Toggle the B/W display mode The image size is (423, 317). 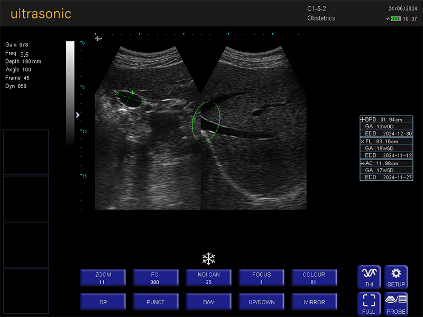pyautogui.click(x=208, y=302)
